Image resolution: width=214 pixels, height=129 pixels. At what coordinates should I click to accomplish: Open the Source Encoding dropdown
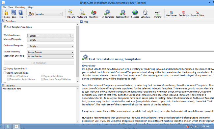click(x=72, y=52)
